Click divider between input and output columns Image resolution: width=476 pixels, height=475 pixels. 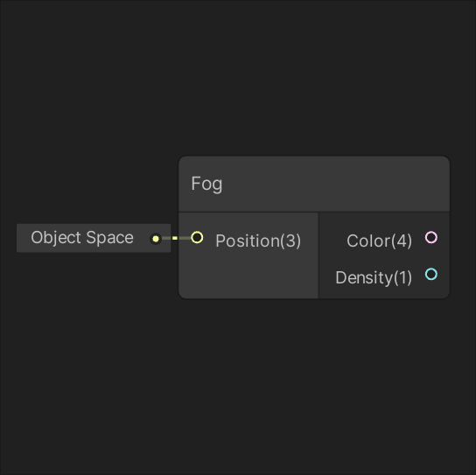click(x=318, y=255)
